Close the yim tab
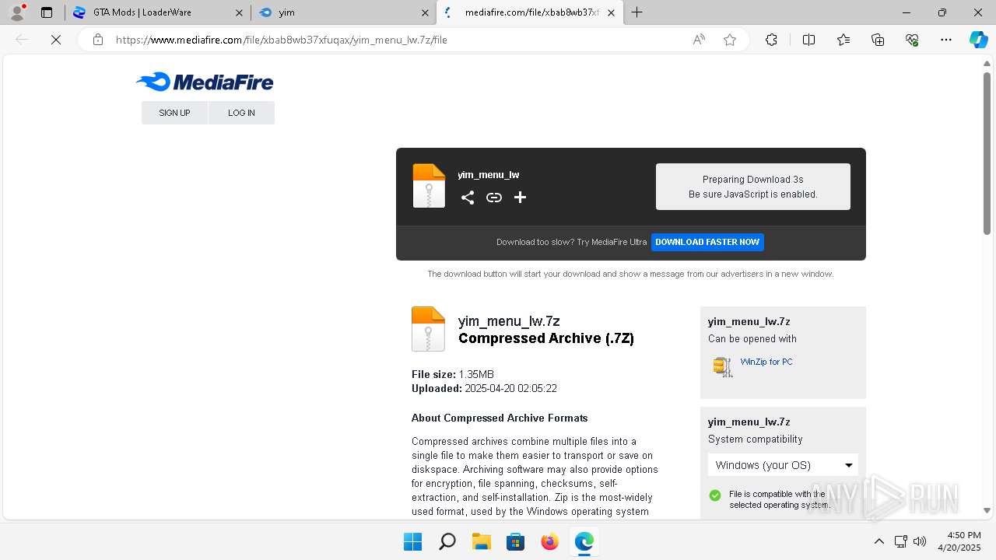Image resolution: width=996 pixels, height=560 pixels. [x=426, y=12]
